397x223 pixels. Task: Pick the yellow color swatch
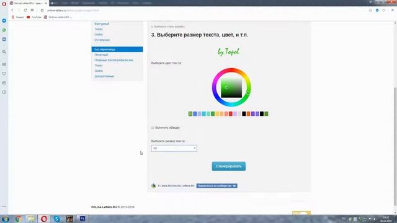point(217,114)
